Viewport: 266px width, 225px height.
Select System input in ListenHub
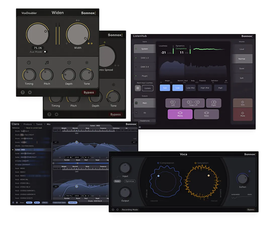coord(145,49)
